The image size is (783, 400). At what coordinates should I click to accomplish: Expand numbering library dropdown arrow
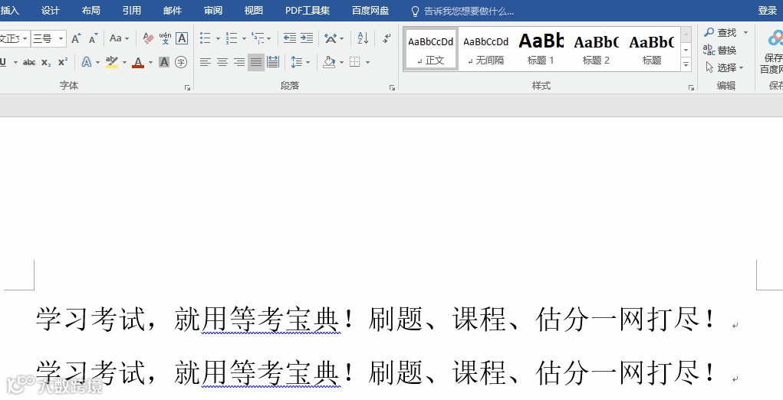click(x=244, y=38)
